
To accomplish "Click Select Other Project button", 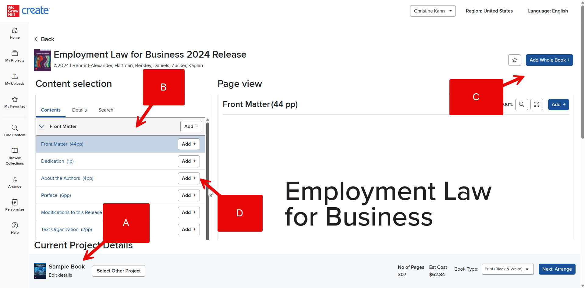I will pyautogui.click(x=119, y=271).
